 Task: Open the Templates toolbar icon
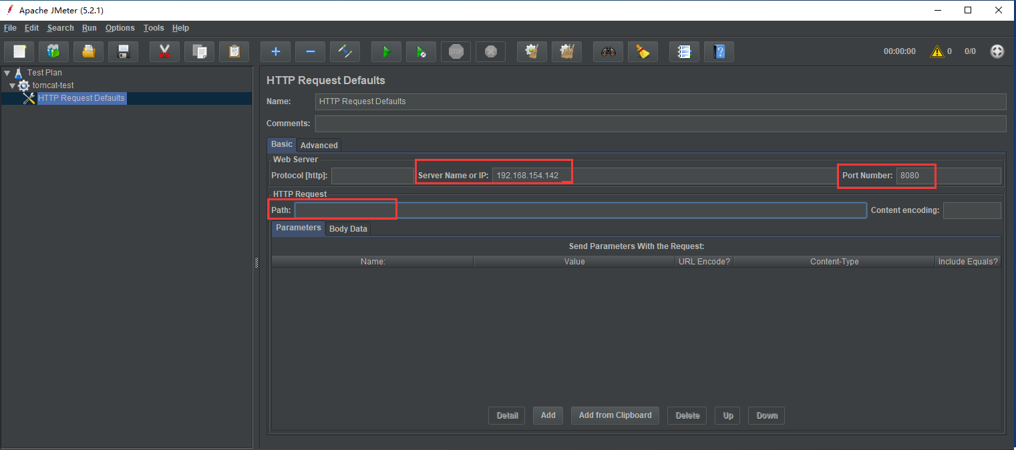(x=53, y=51)
